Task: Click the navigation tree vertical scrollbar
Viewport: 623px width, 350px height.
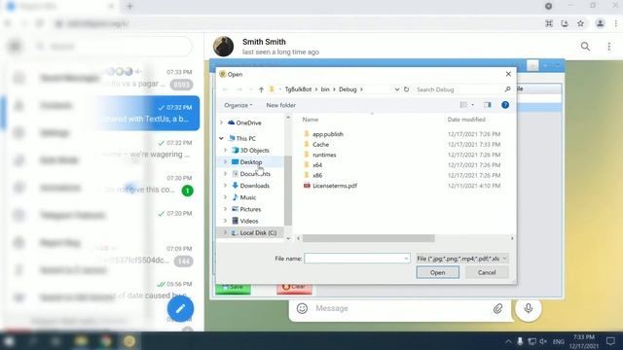Action: click(288, 191)
